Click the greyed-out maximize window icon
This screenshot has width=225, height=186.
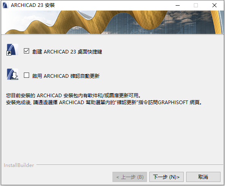[x=196, y=5]
